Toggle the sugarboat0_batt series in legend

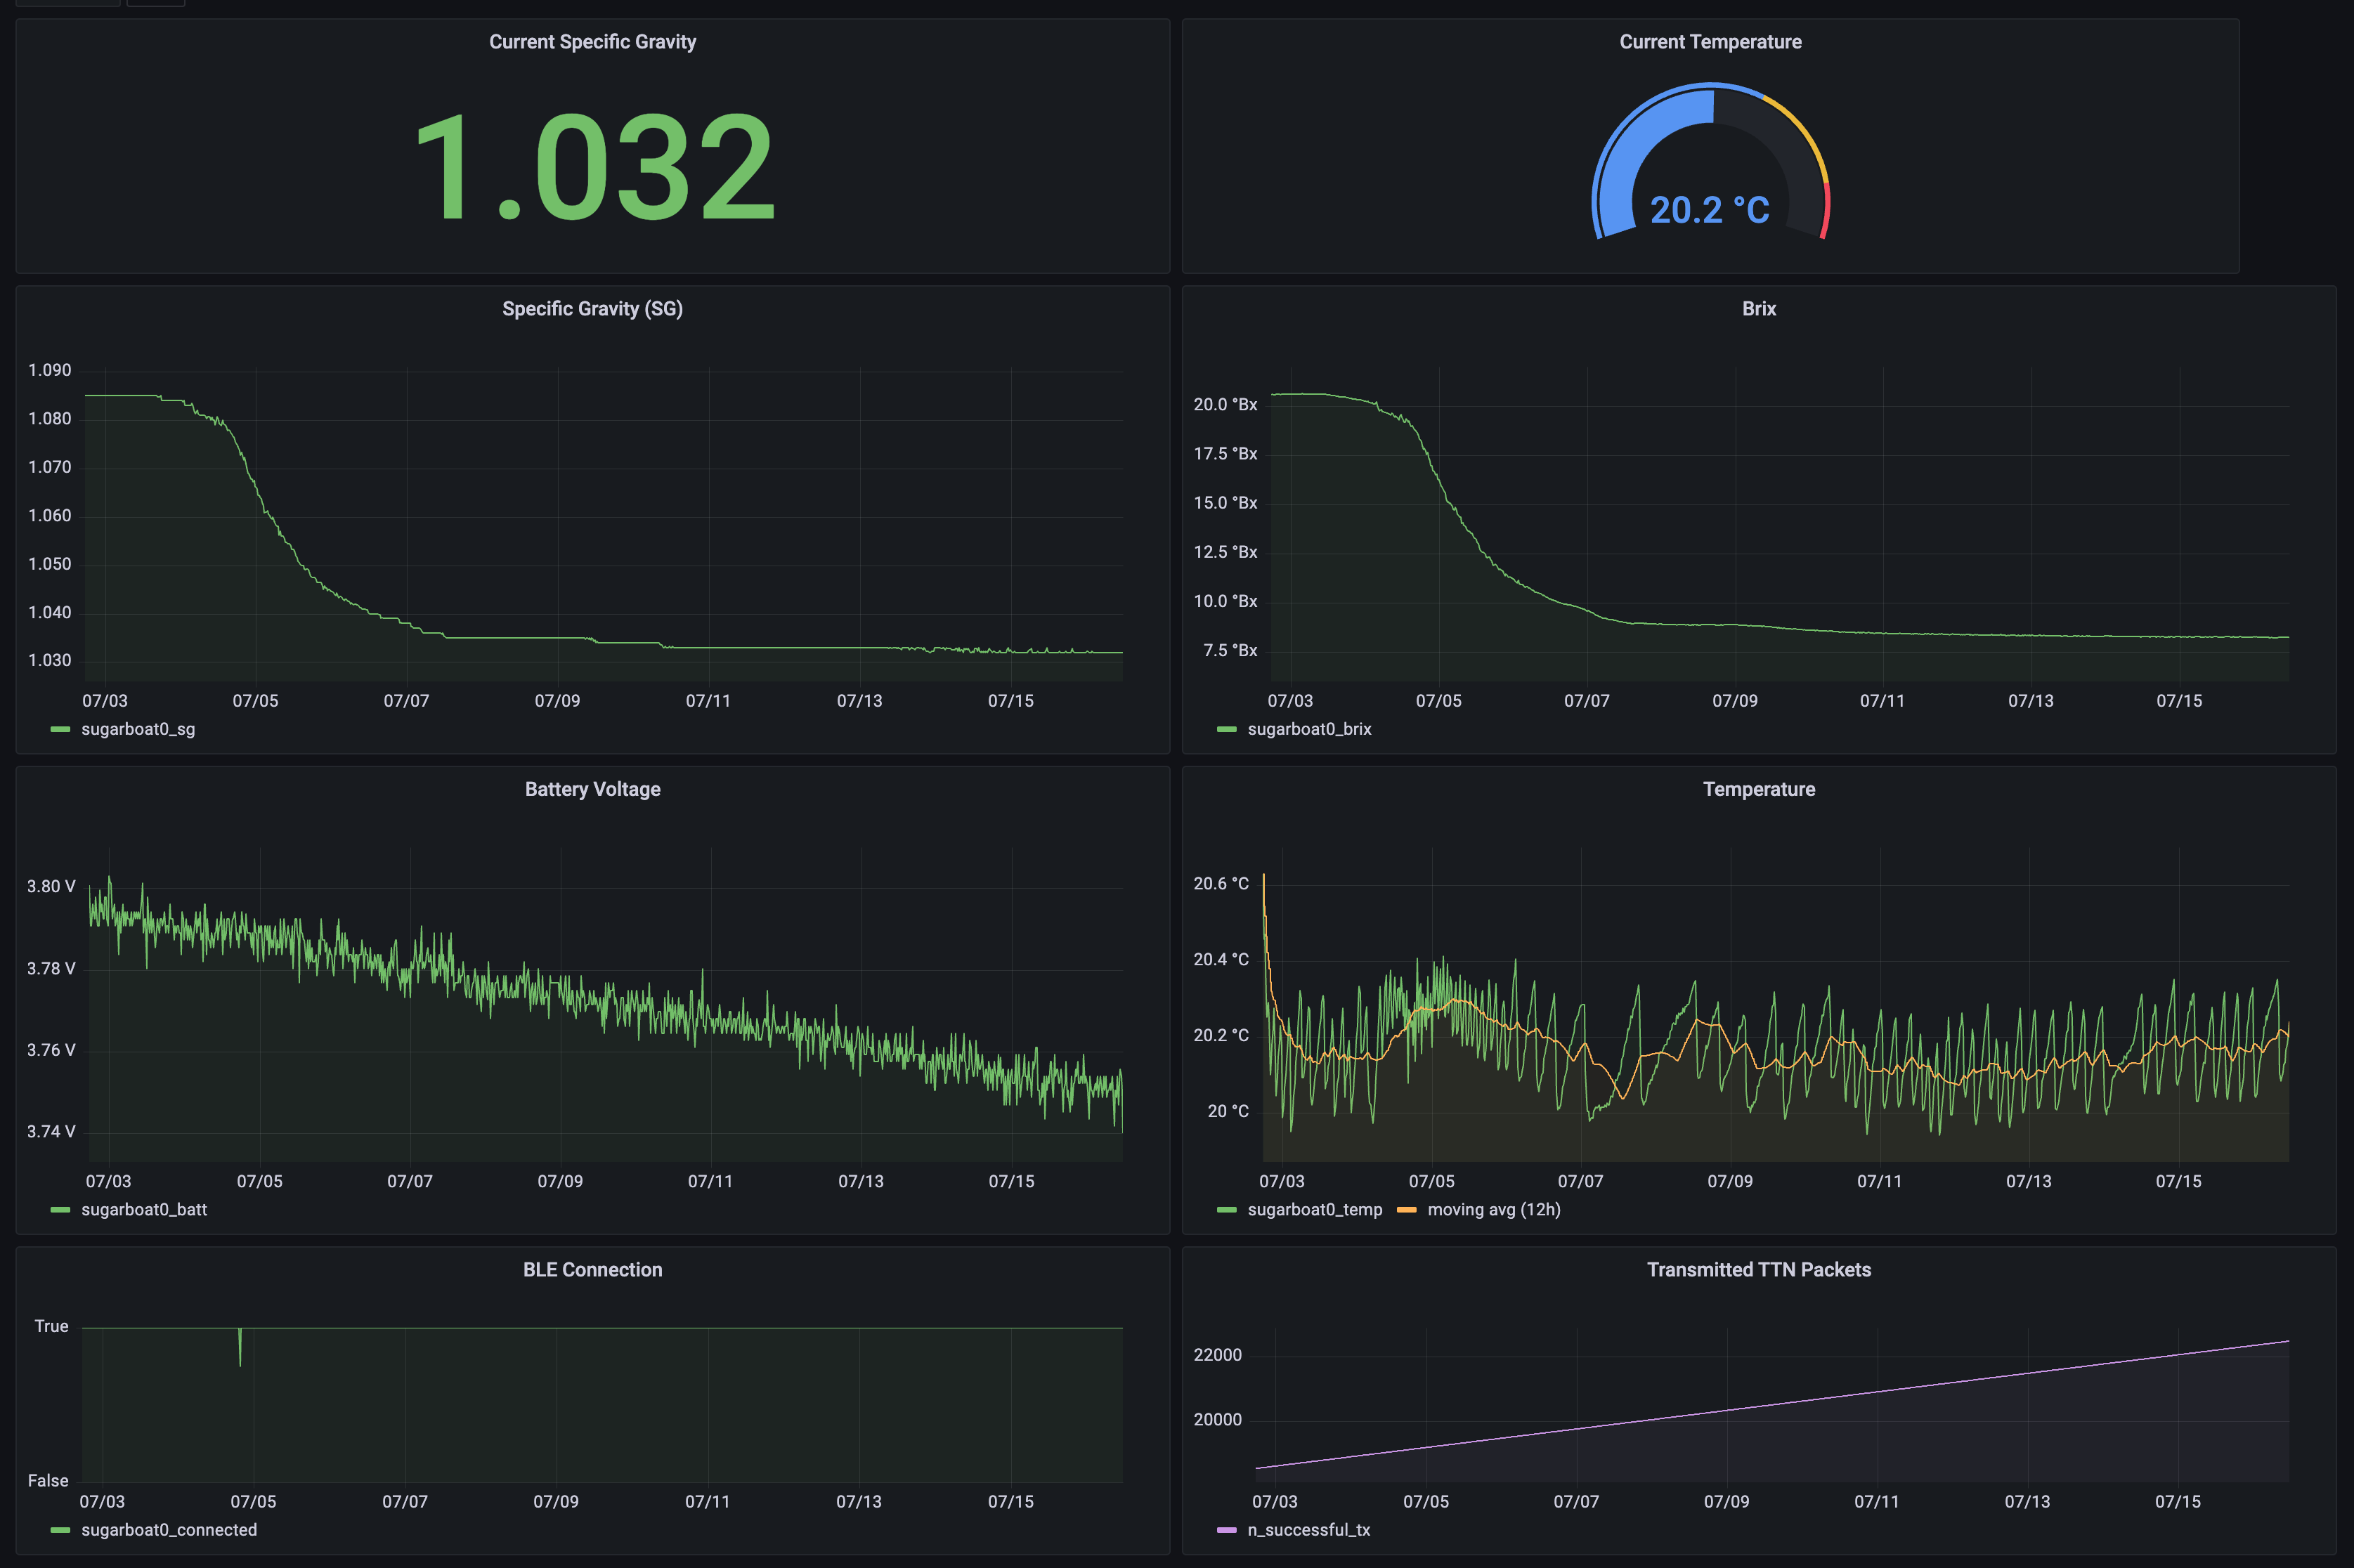pyautogui.click(x=144, y=1209)
